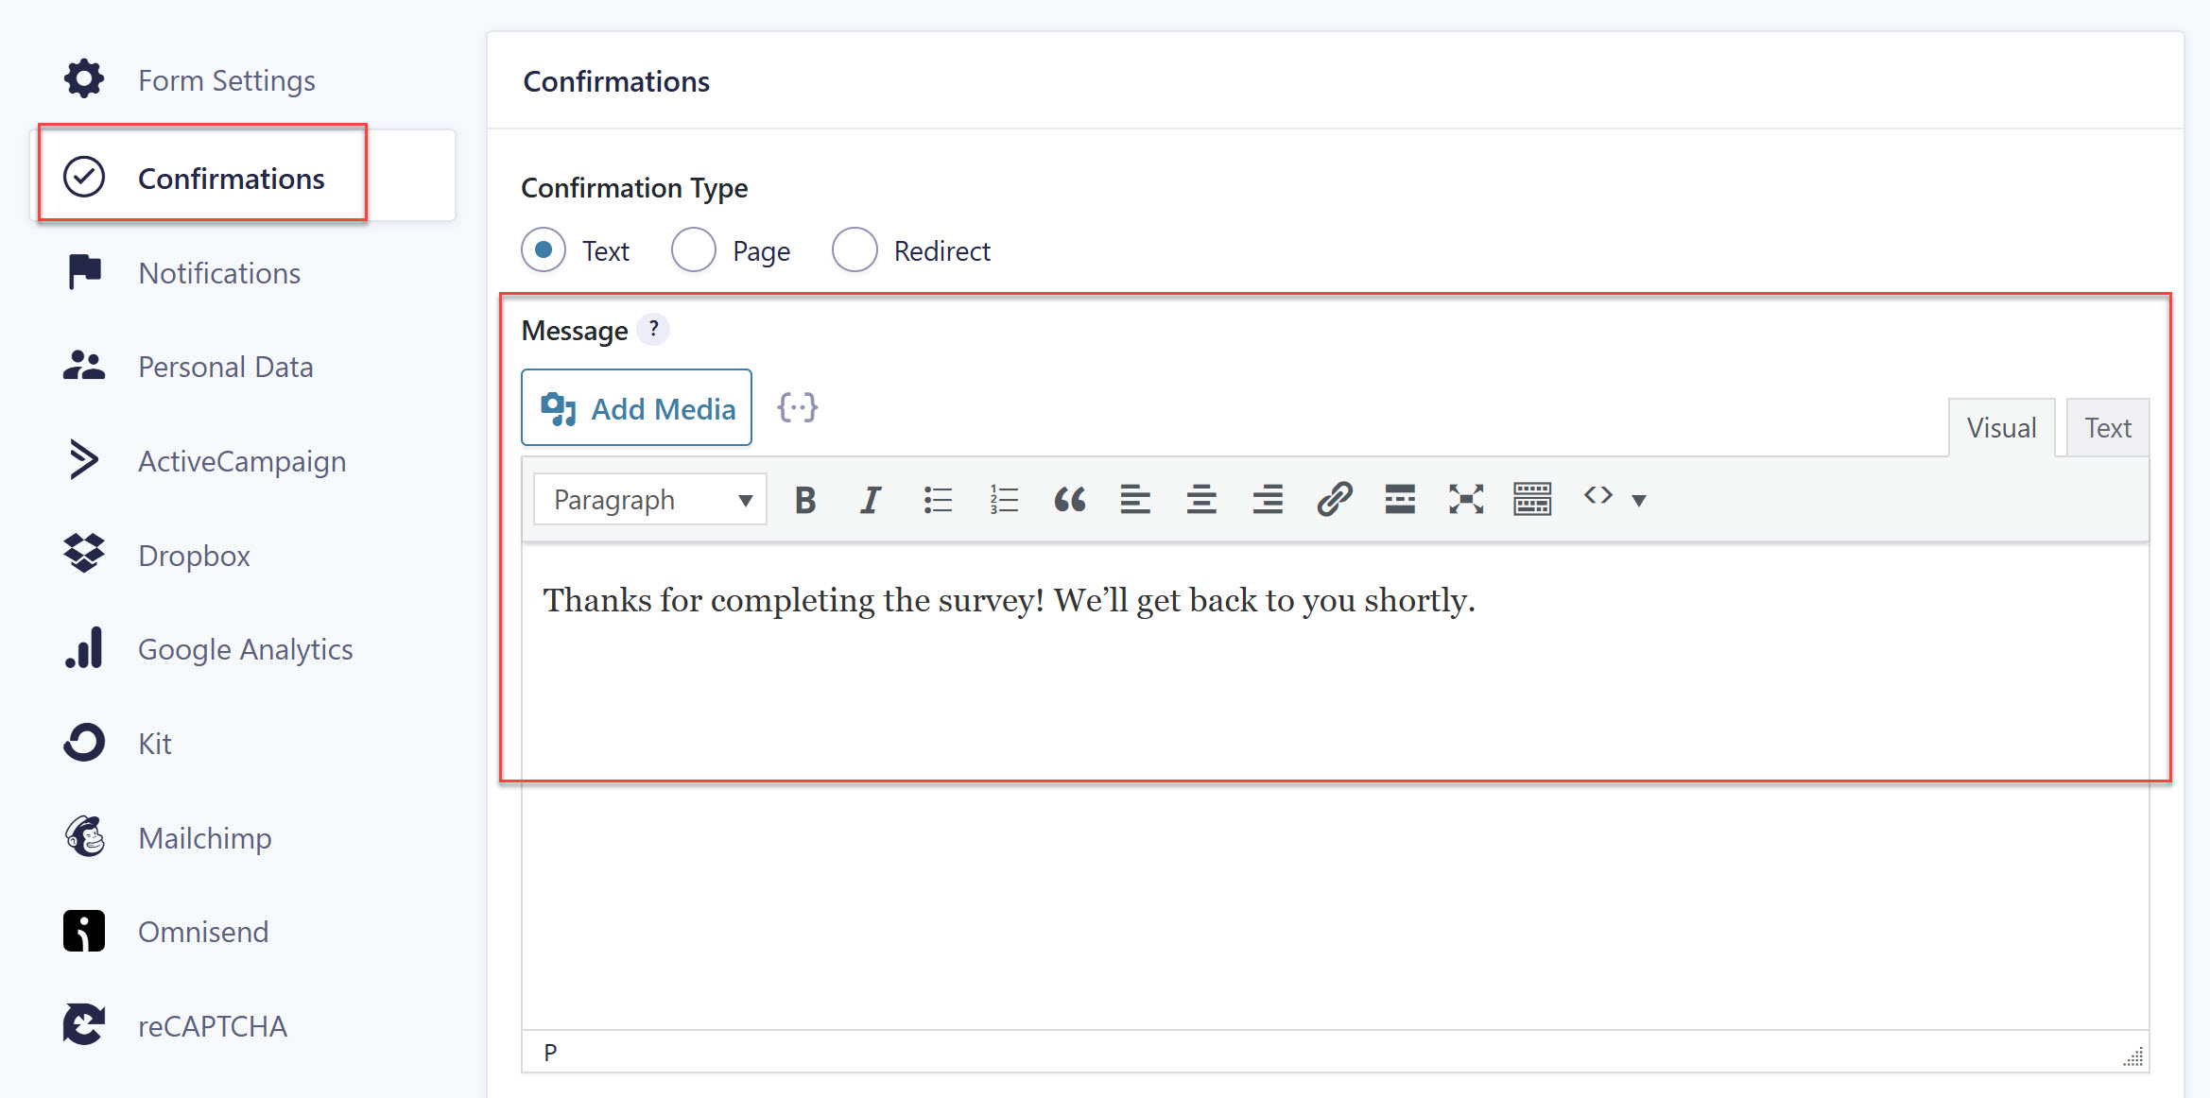This screenshot has width=2210, height=1098.
Task: Apply blockquote formatting
Action: click(x=1069, y=499)
